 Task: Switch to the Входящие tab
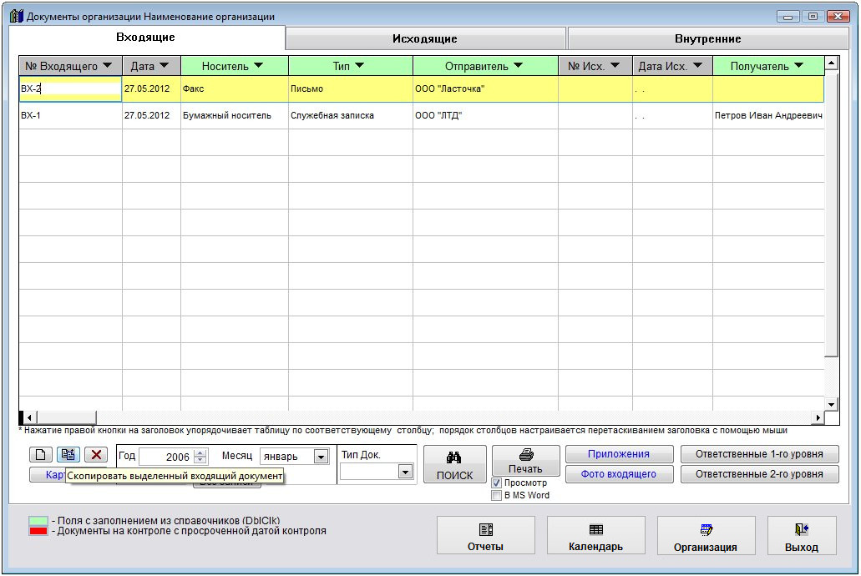coord(145,38)
